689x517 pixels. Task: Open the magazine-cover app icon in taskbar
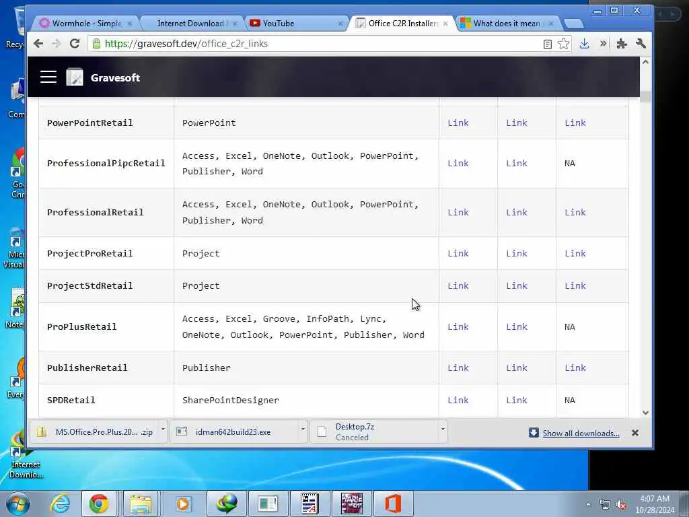click(351, 504)
